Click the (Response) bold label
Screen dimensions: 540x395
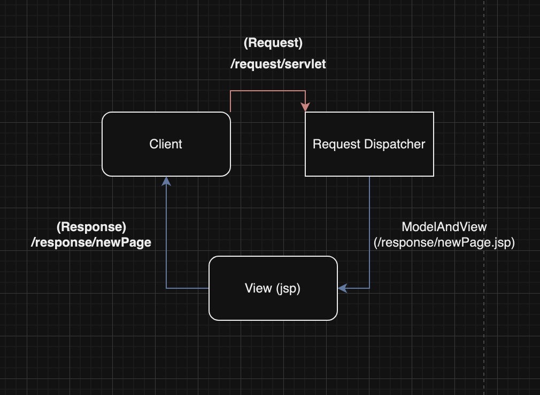(91, 227)
